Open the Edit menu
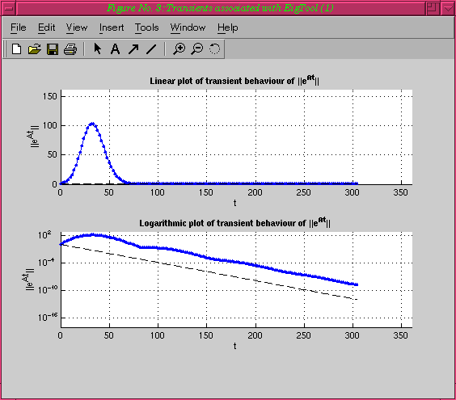The width and height of the screenshot is (456, 400). pos(47,27)
